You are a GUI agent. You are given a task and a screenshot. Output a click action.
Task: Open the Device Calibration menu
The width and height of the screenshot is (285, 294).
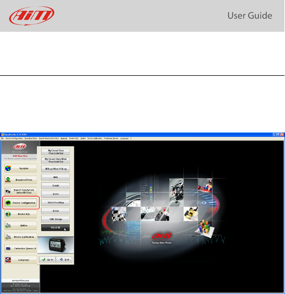(x=95, y=139)
